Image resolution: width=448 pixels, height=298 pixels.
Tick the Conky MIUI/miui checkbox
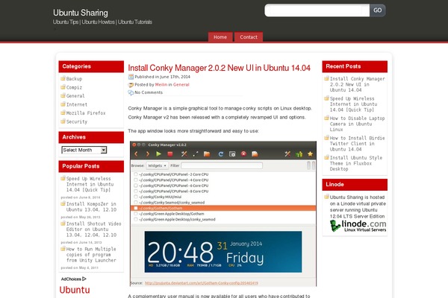tap(136, 197)
